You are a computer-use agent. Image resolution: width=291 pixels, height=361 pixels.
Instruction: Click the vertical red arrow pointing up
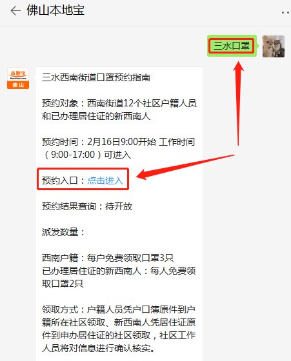[239, 104]
